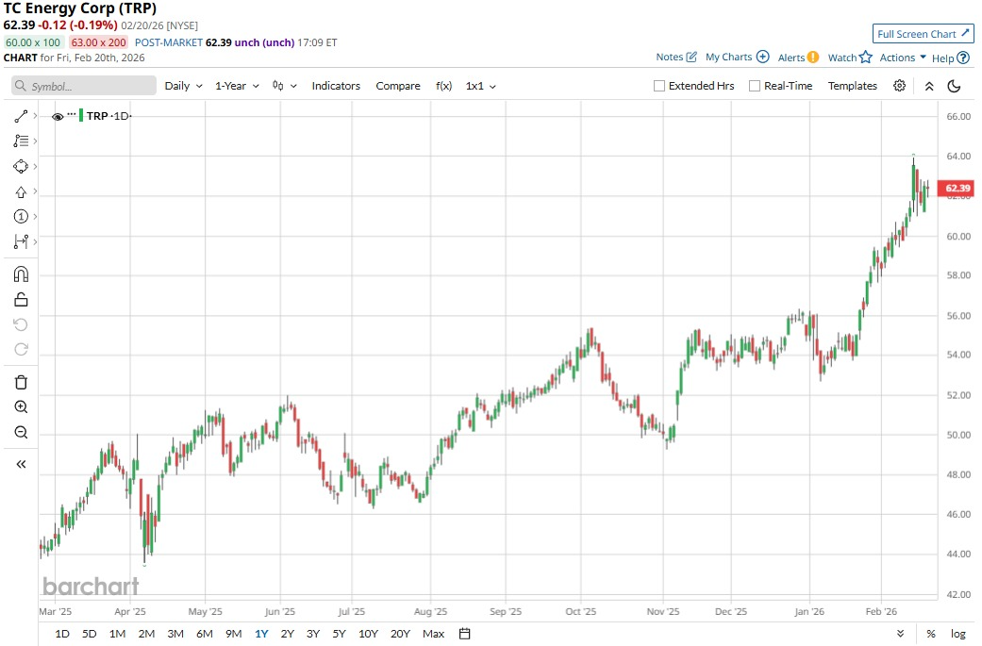Select the Max time range
Screen dimensions: 982x646
coord(433,634)
